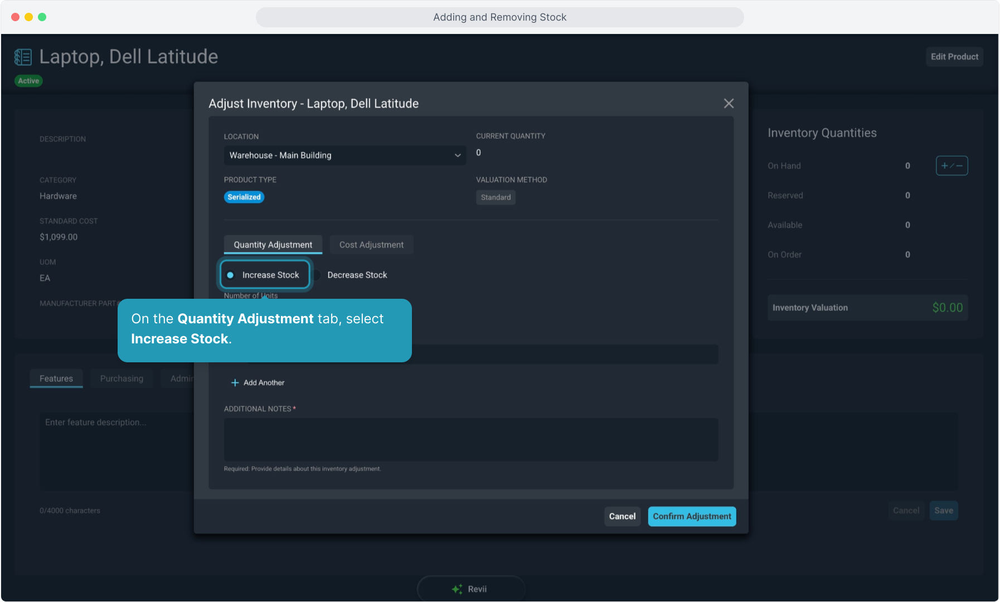
Task: Click the Serialized product type badge
Action: 244,197
